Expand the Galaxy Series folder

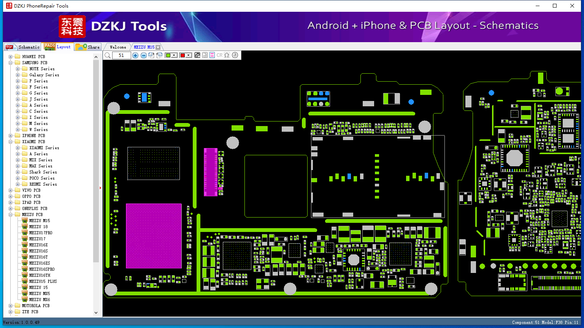pyautogui.click(x=18, y=75)
